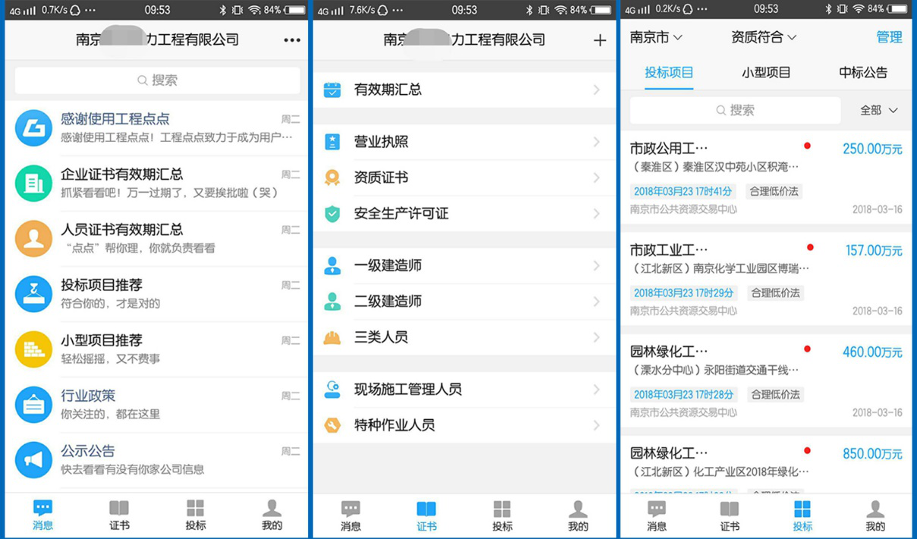Open 特种作业人员 using its badge icon
917x539 pixels.
point(331,425)
